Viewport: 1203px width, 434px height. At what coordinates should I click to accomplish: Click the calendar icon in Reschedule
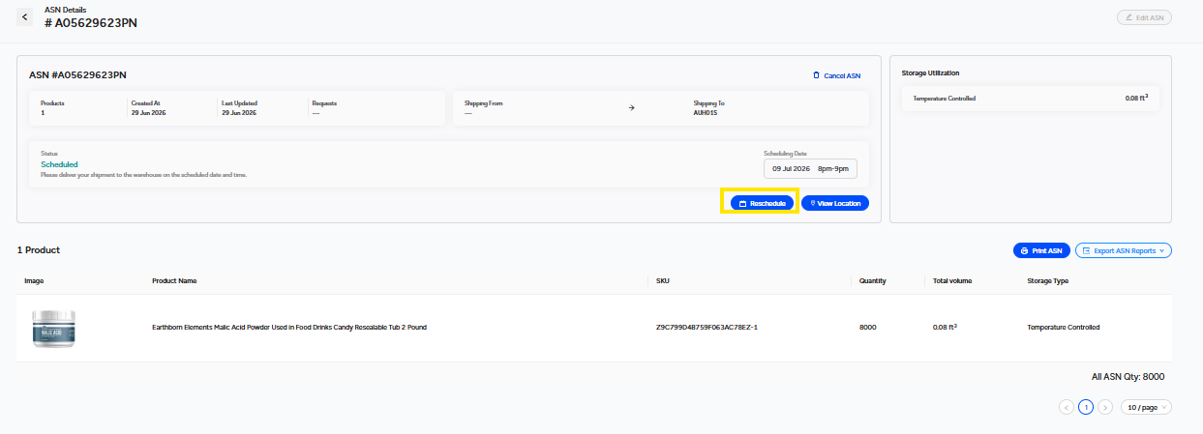coord(742,204)
